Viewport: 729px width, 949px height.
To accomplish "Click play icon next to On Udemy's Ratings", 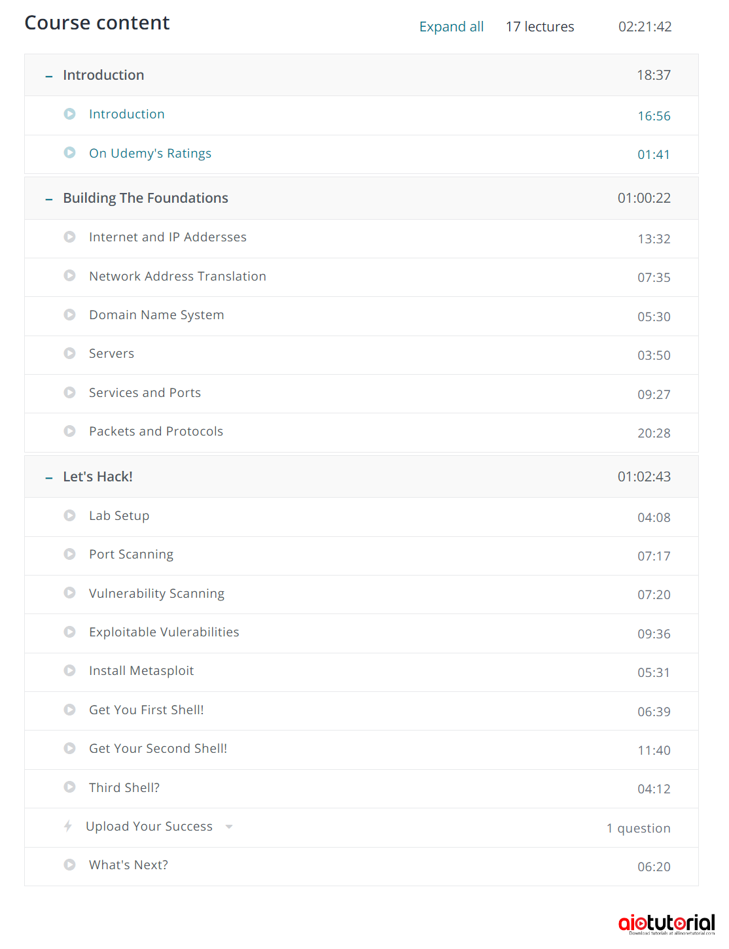I will (69, 152).
